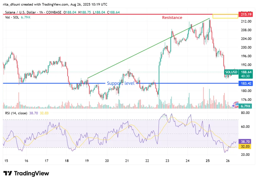Click the TradingView logo at the bottom

(26, 173)
